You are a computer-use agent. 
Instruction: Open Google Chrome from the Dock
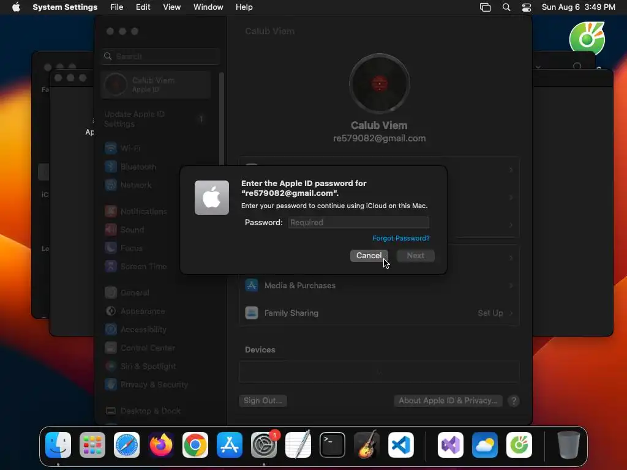pyautogui.click(x=195, y=445)
